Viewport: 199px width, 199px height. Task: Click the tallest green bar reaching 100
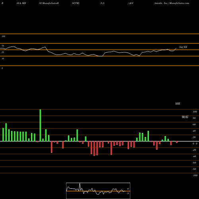pyautogui.click(x=40, y=125)
